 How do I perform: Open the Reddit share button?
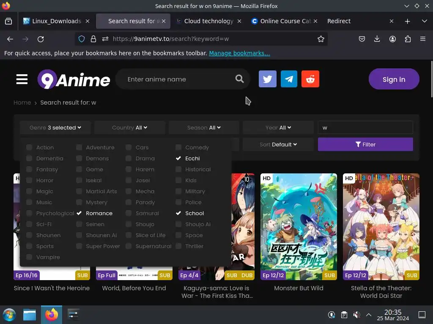(310, 79)
